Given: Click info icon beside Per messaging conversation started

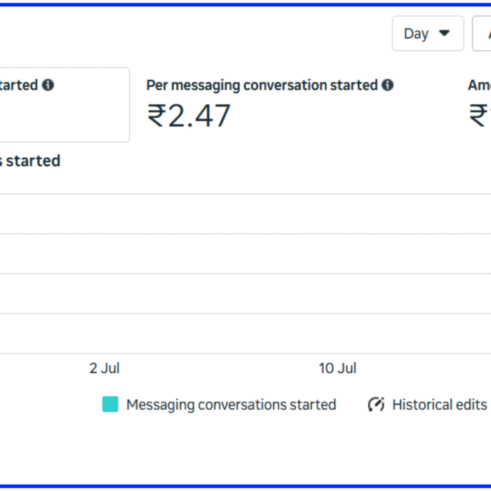Looking at the screenshot, I should (388, 85).
